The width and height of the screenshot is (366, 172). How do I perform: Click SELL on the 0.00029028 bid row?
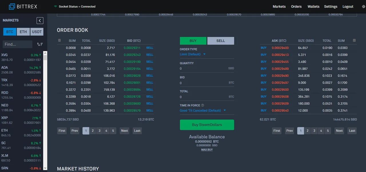click(x=150, y=76)
